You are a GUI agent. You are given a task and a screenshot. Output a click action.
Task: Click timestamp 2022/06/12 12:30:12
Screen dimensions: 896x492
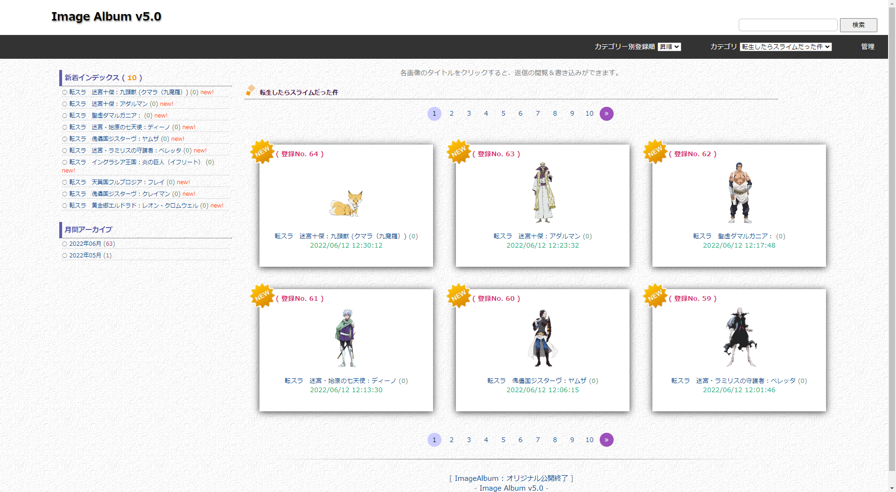(346, 245)
